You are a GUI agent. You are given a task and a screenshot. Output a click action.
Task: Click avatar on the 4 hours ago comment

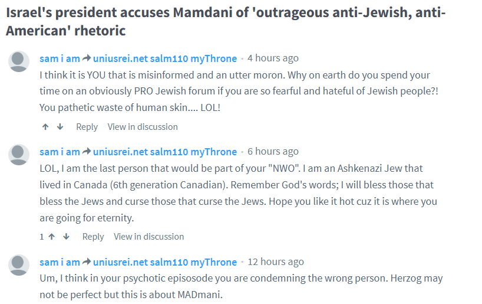tap(19, 61)
